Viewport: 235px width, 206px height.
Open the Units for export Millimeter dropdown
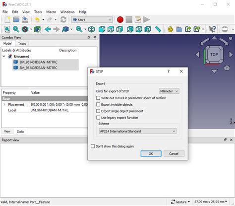click(169, 91)
